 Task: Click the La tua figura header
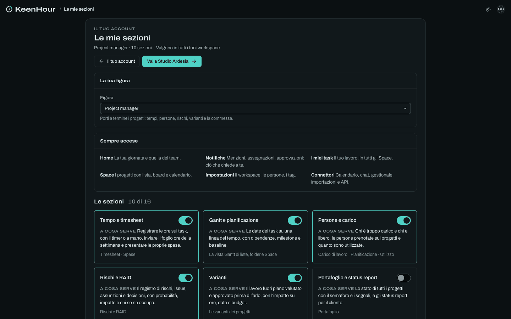[x=115, y=81]
